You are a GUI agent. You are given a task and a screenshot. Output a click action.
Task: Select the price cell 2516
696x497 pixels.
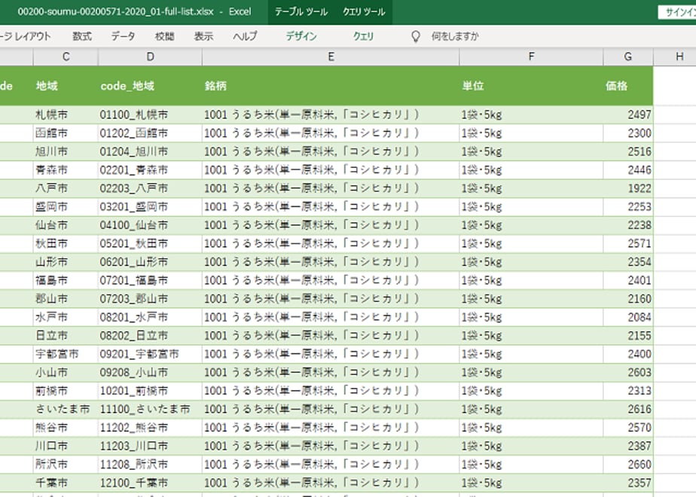[628, 152]
